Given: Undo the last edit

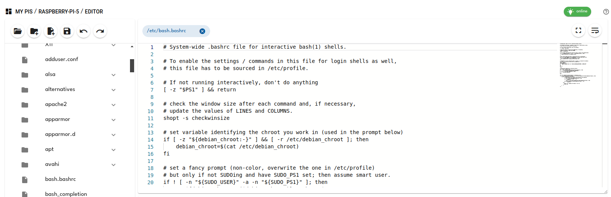Looking at the screenshot, I should pyautogui.click(x=84, y=31).
